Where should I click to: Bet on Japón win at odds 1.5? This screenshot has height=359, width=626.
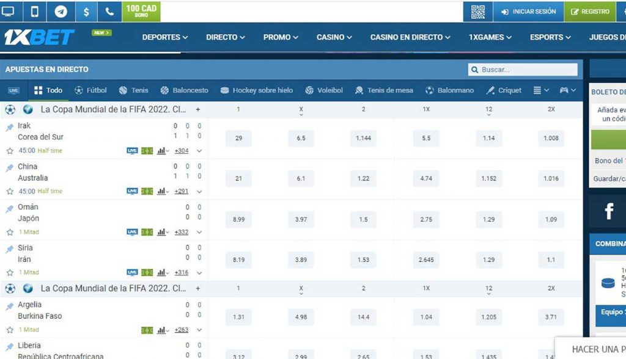363,219
